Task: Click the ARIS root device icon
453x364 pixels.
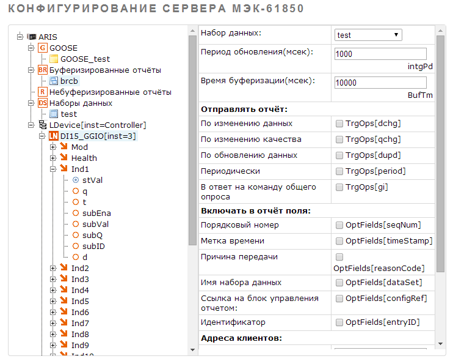Action: (x=32, y=37)
